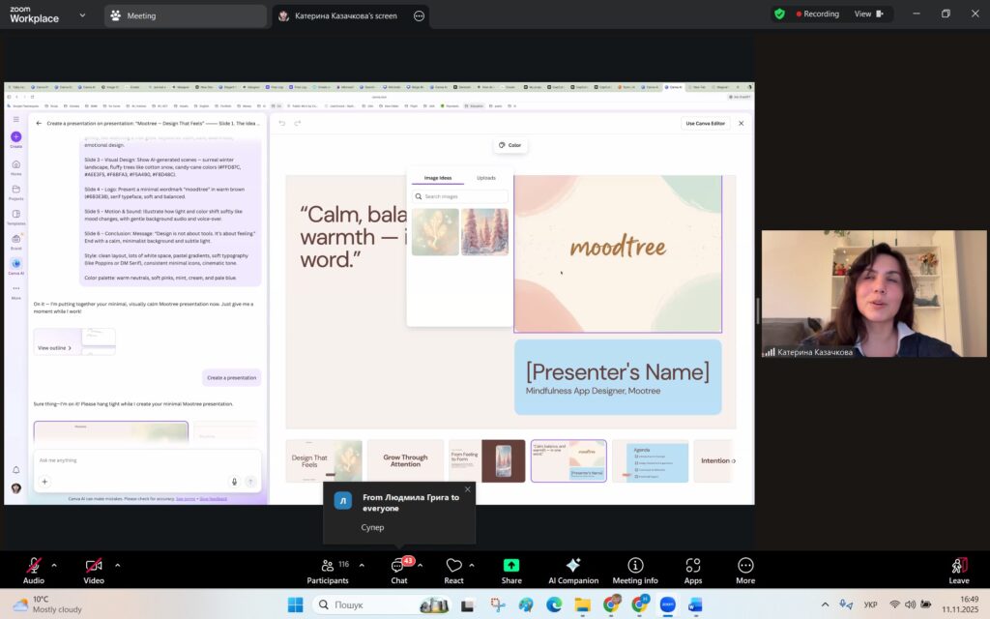Viewport: 990px width, 619px height.
Task: Open the Chat panel with 43 unread
Action: point(398,566)
